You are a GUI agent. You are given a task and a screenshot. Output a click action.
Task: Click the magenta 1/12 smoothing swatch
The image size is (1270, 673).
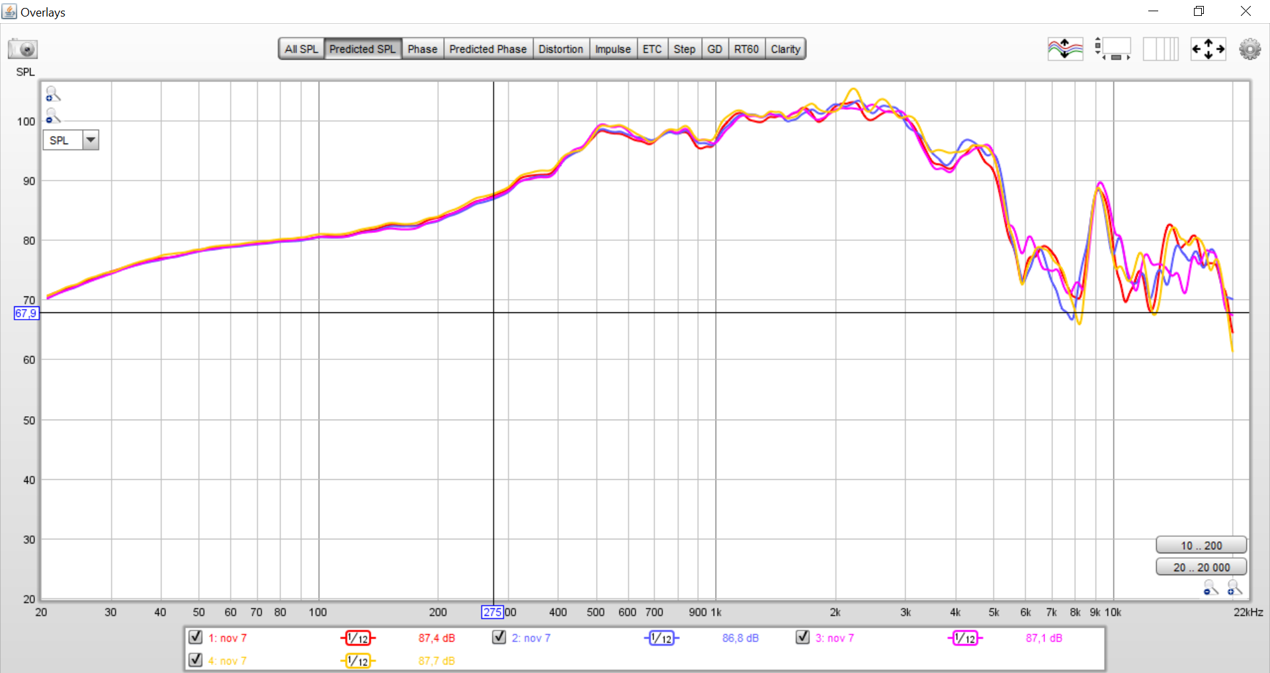click(x=965, y=638)
